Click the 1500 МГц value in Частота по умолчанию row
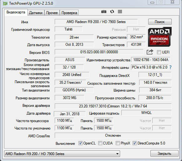The height and width of the screenshot is (161, 182). pyautogui.click(x=104, y=128)
